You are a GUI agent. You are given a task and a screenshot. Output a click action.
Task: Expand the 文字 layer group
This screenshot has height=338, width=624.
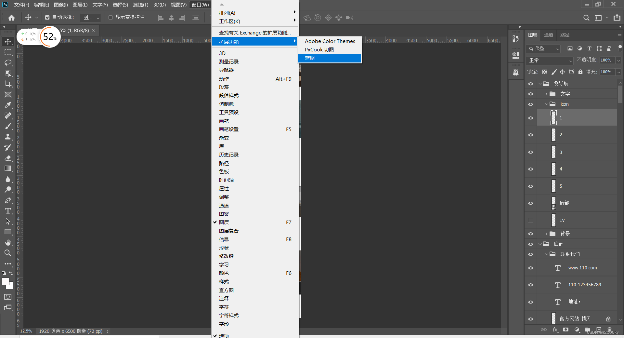[x=546, y=94]
